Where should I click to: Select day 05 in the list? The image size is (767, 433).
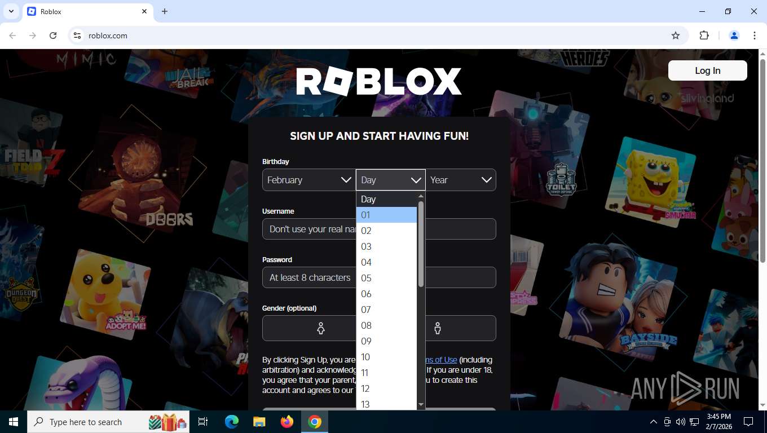[386, 278]
